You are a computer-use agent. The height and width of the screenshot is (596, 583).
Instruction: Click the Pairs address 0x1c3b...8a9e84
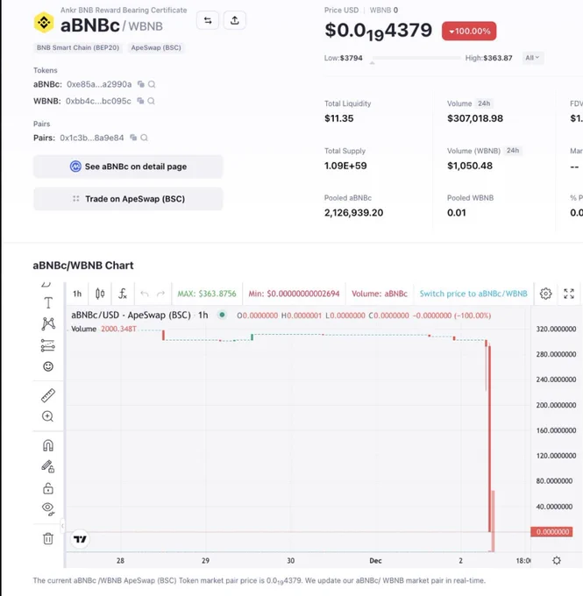coord(92,138)
